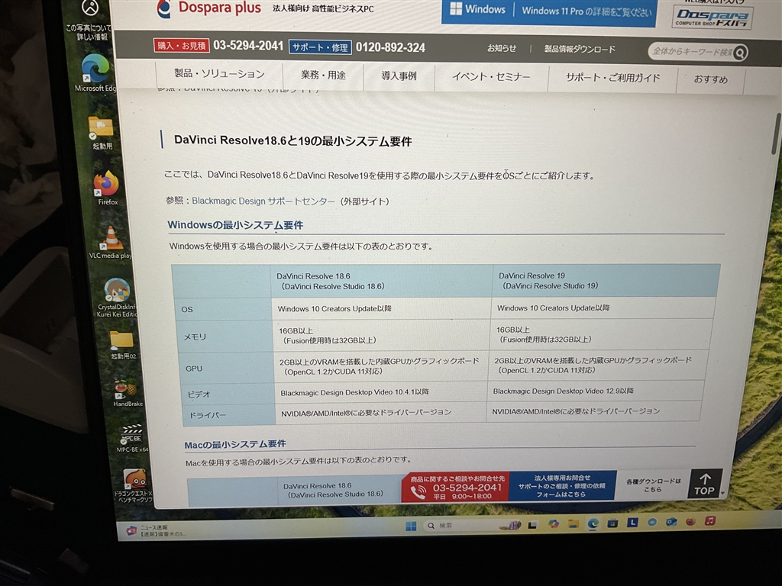Open the Blackmagic Design サポートセンター link
The height and width of the screenshot is (586, 782).
[x=263, y=201]
